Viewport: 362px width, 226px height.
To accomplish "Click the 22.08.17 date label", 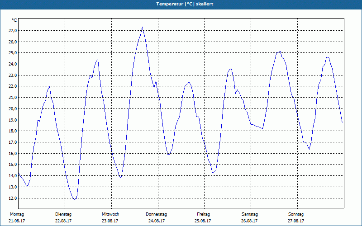I will tap(63, 221).
